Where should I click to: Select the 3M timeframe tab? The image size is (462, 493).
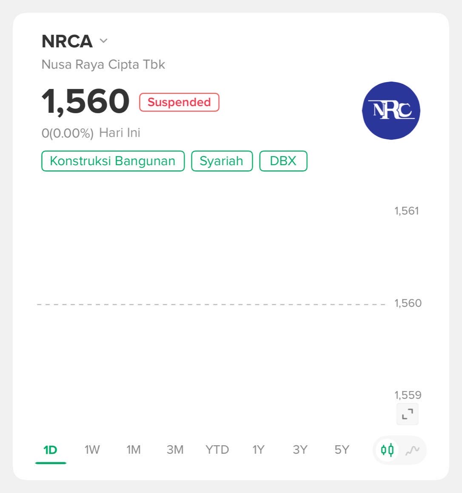[175, 450]
